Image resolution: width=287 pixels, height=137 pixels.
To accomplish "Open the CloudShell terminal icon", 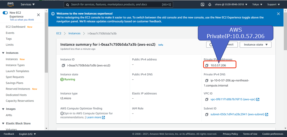I will pos(202,4).
